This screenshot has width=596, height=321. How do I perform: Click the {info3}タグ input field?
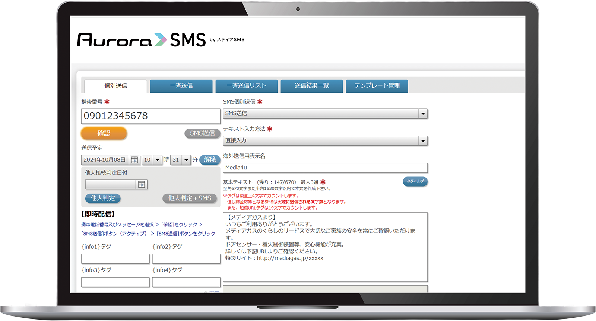(x=115, y=282)
